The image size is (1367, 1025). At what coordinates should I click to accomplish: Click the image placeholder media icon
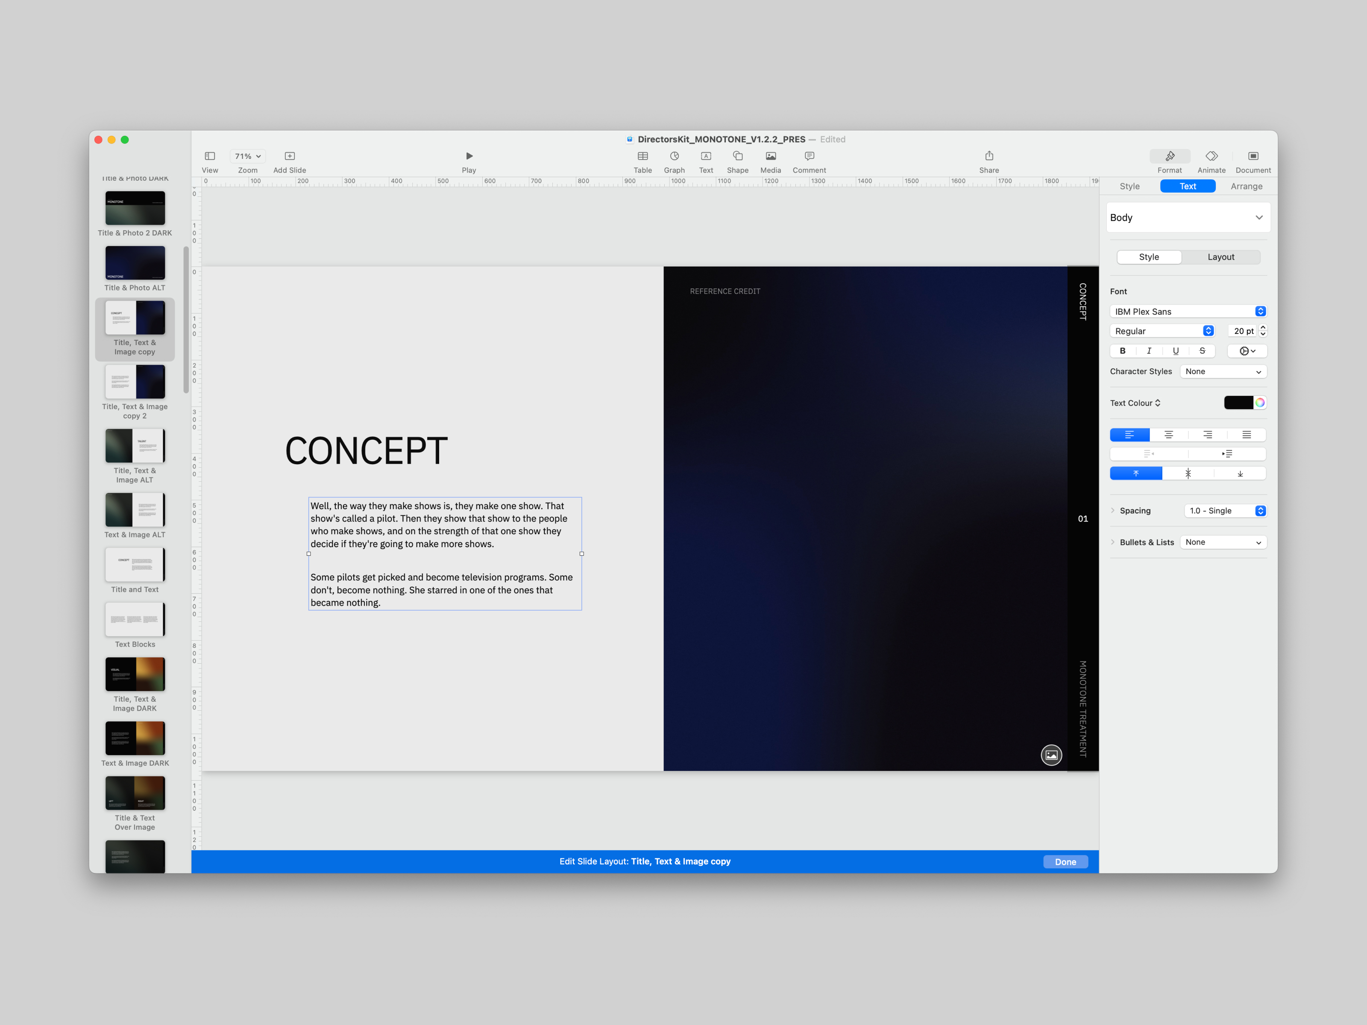(1051, 755)
